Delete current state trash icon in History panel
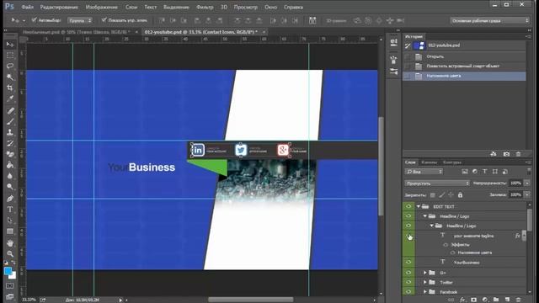This screenshot has width=539, height=303. pyautogui.click(x=518, y=154)
